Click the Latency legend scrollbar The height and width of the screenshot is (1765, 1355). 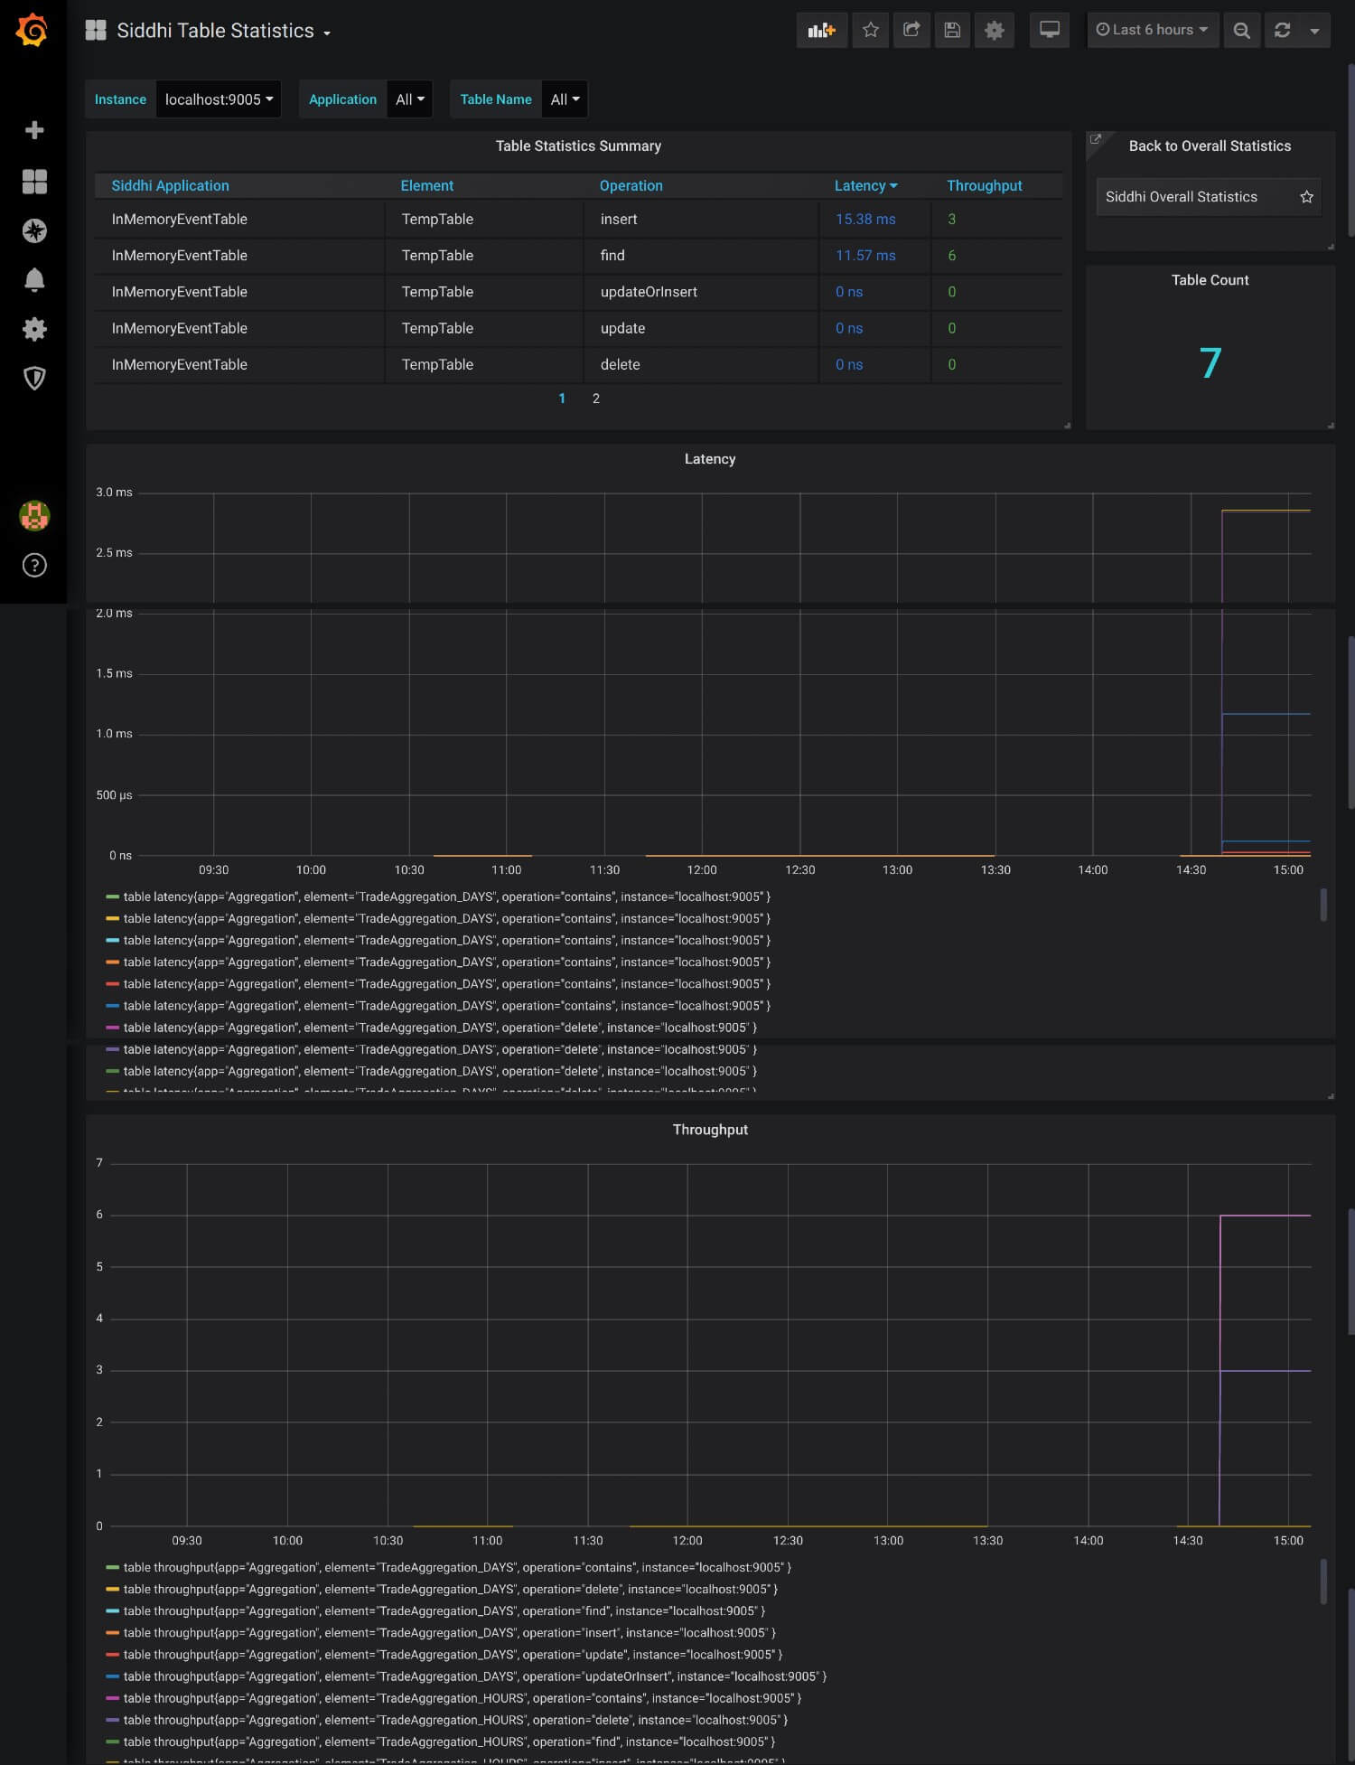point(1323,905)
